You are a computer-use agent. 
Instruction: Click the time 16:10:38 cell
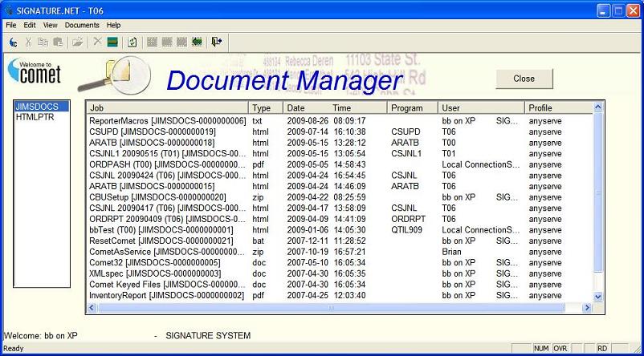tap(349, 132)
